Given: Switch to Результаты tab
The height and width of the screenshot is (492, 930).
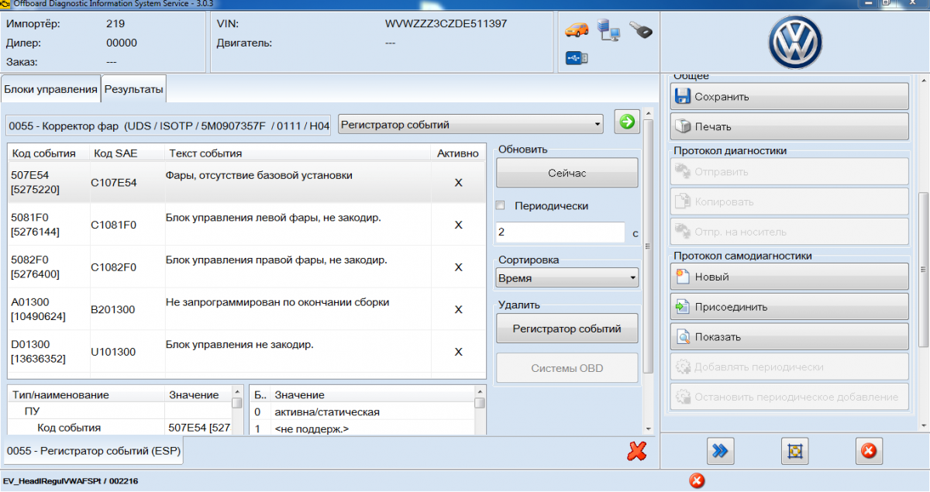Looking at the screenshot, I should 134,89.
